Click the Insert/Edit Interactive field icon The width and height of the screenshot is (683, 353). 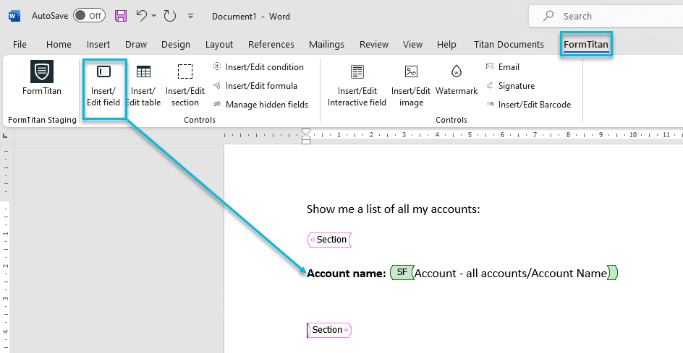(x=357, y=71)
